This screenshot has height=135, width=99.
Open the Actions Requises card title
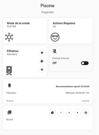coord(64,23)
